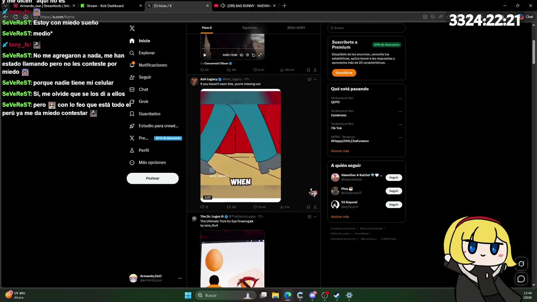Open Notificaciones from the sidebar
Screen dimensions: 537x302
point(148,65)
